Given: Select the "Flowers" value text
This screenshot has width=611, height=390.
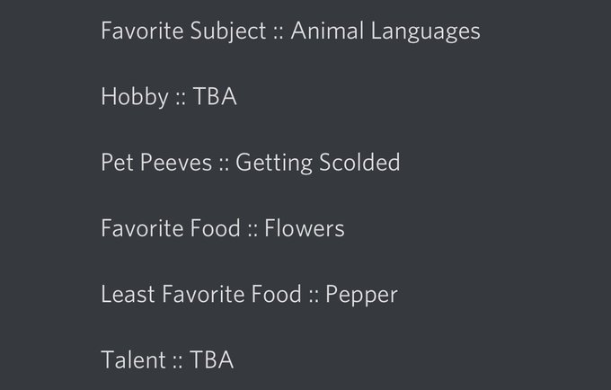Looking at the screenshot, I should (305, 228).
